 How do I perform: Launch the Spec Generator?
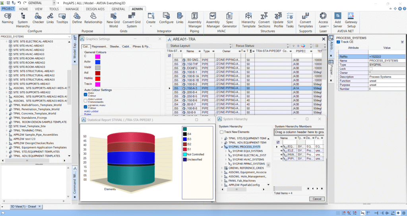[x=229, y=21]
